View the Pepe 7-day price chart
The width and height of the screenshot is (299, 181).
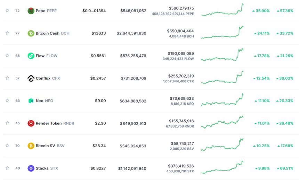tap(222, 10)
